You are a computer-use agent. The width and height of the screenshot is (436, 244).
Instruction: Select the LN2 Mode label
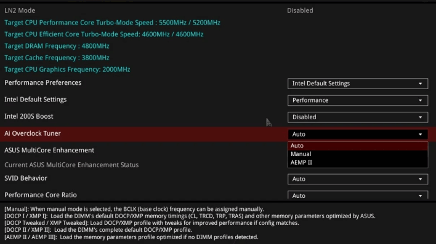(x=20, y=10)
